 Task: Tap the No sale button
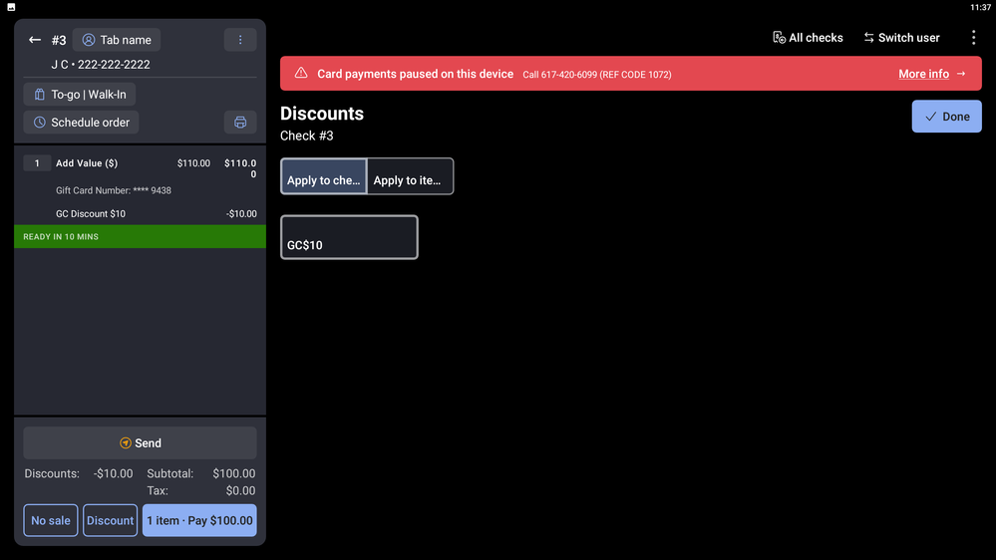click(x=51, y=520)
